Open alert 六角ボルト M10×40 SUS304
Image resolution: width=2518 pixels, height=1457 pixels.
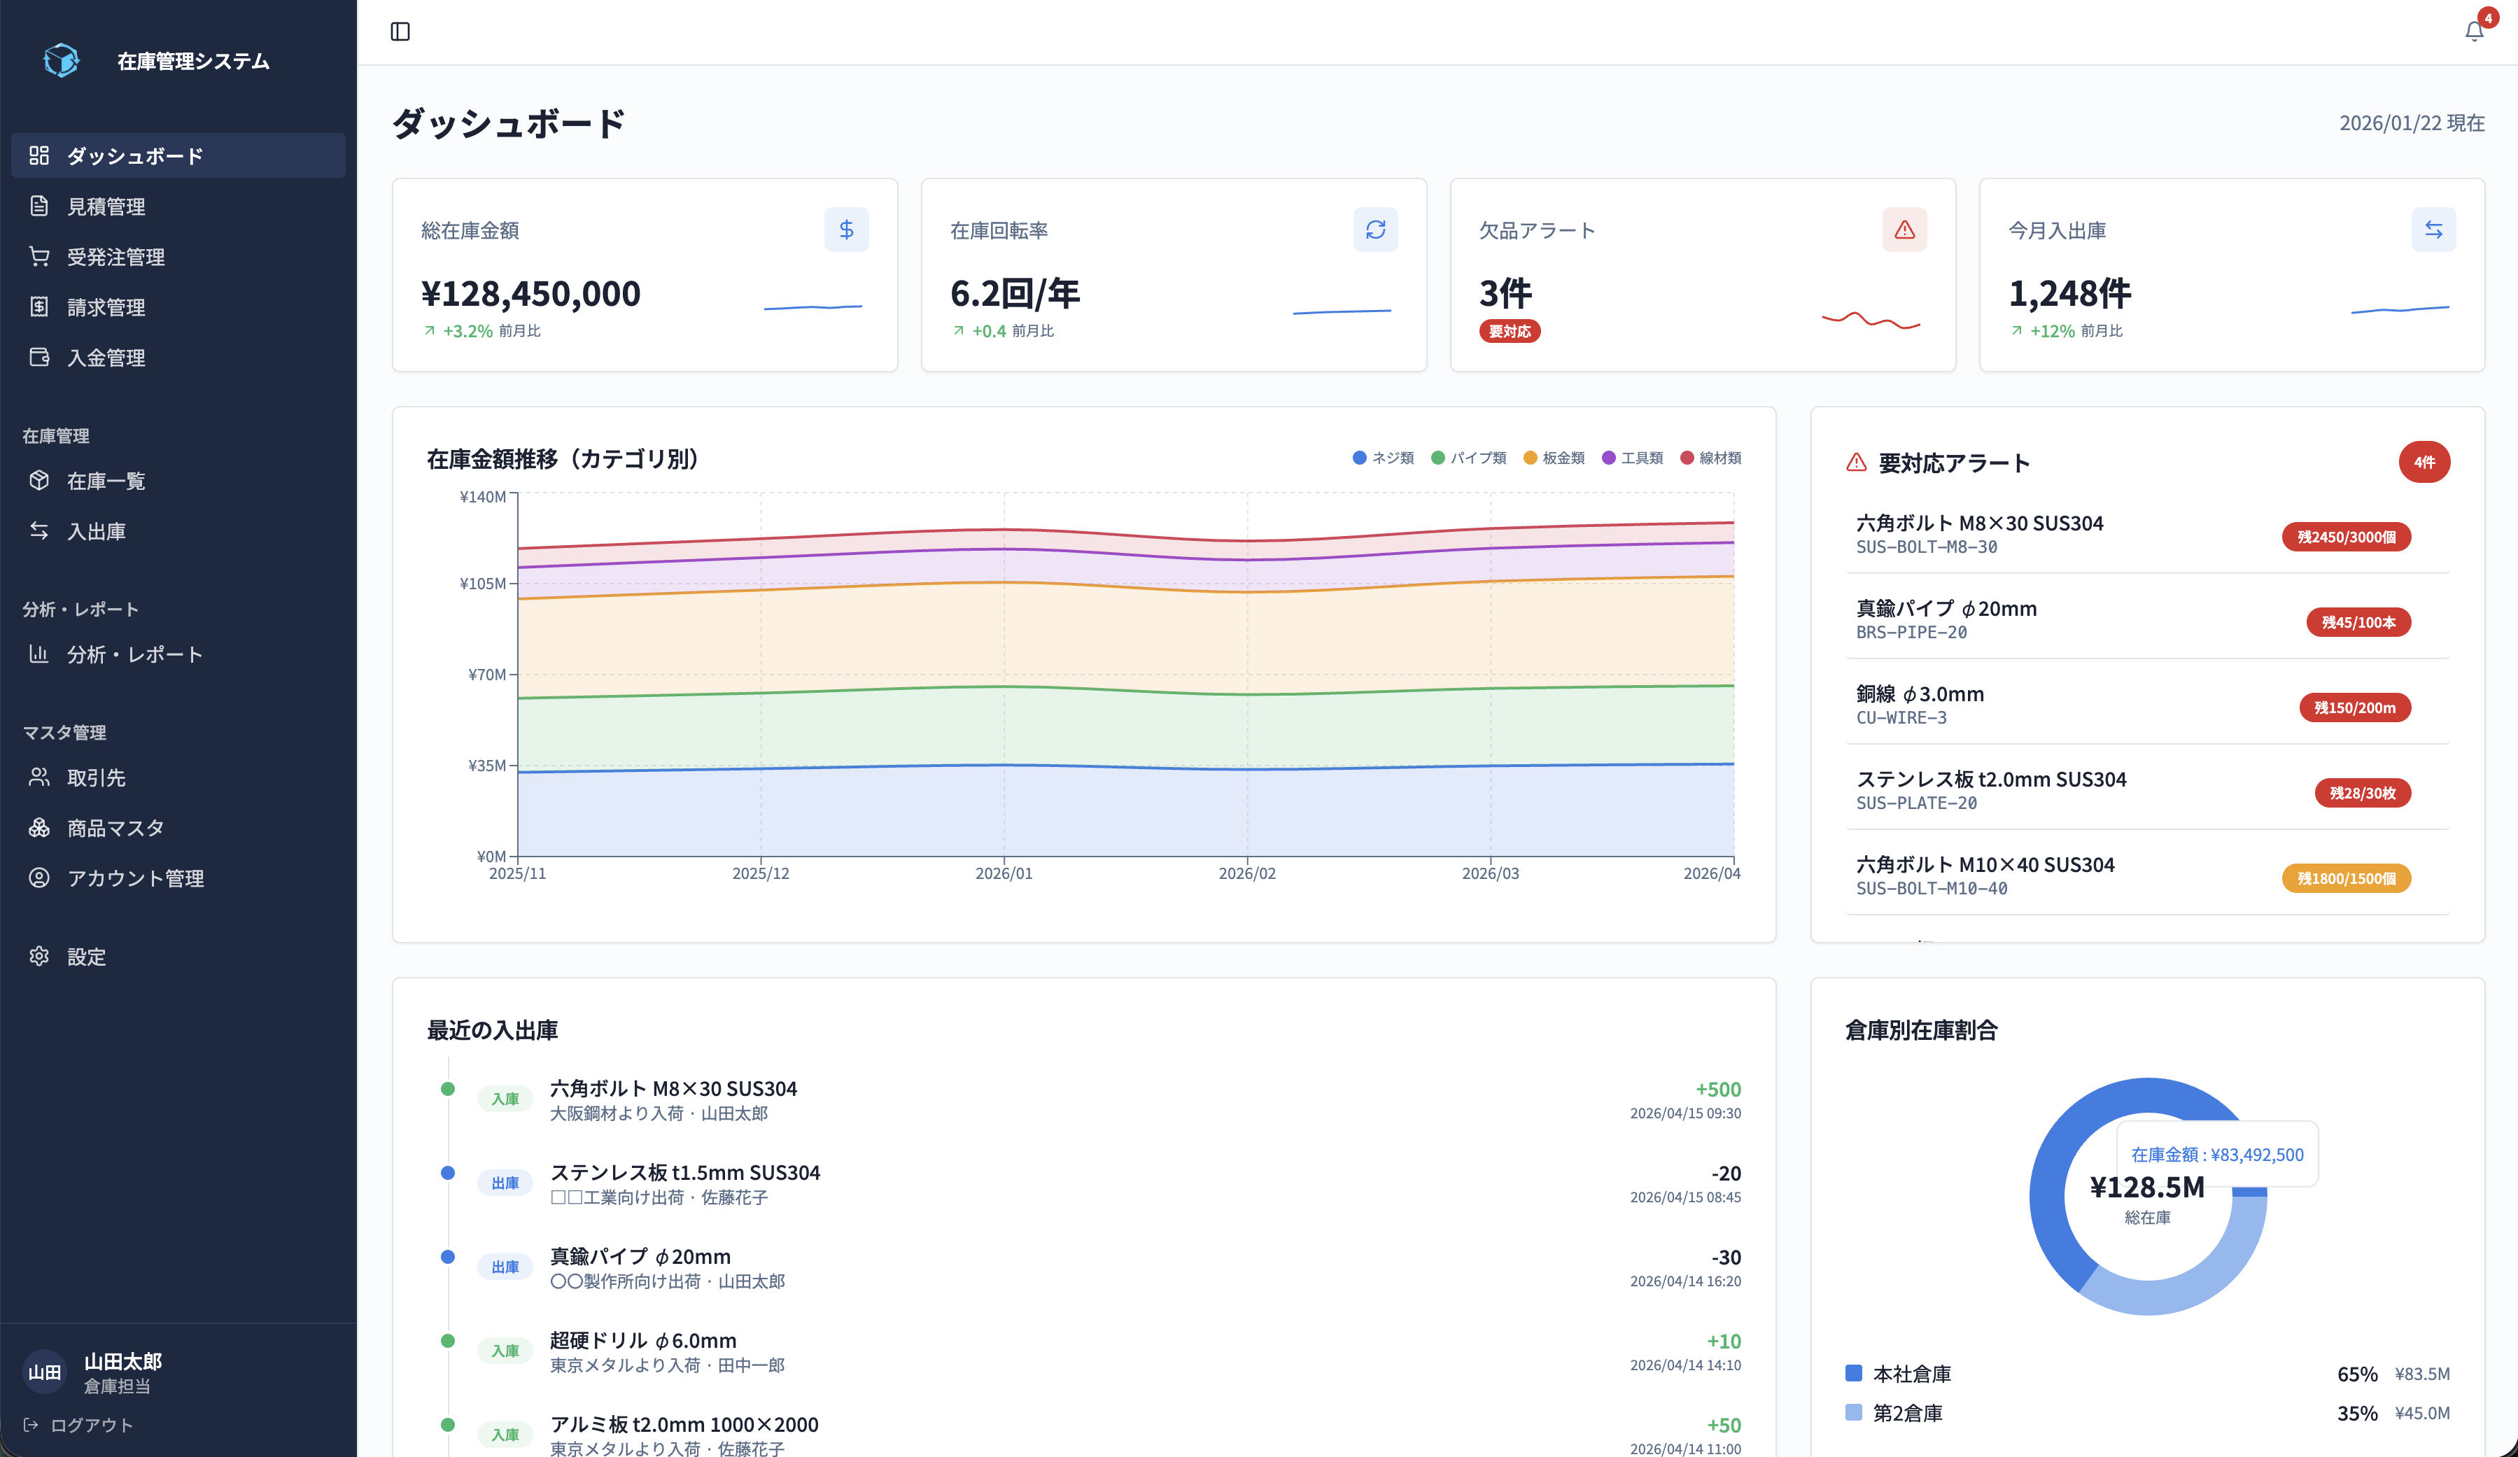point(2147,875)
